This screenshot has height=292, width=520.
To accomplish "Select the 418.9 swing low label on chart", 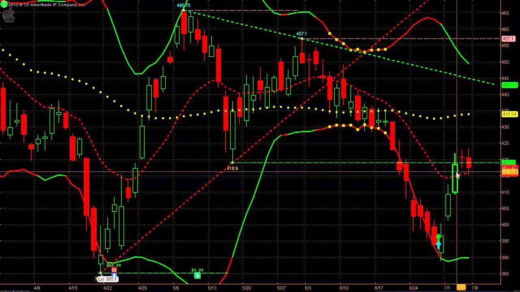I will [232, 168].
